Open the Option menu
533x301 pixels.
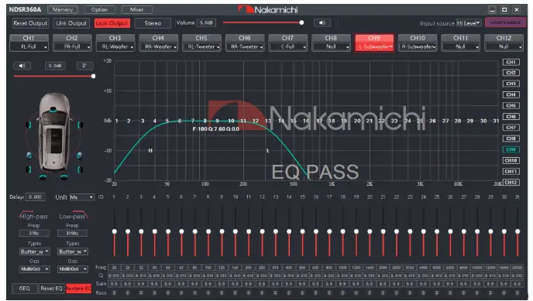tap(100, 9)
